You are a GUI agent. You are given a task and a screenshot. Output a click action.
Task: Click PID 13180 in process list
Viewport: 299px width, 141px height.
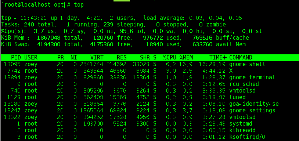click(12, 104)
